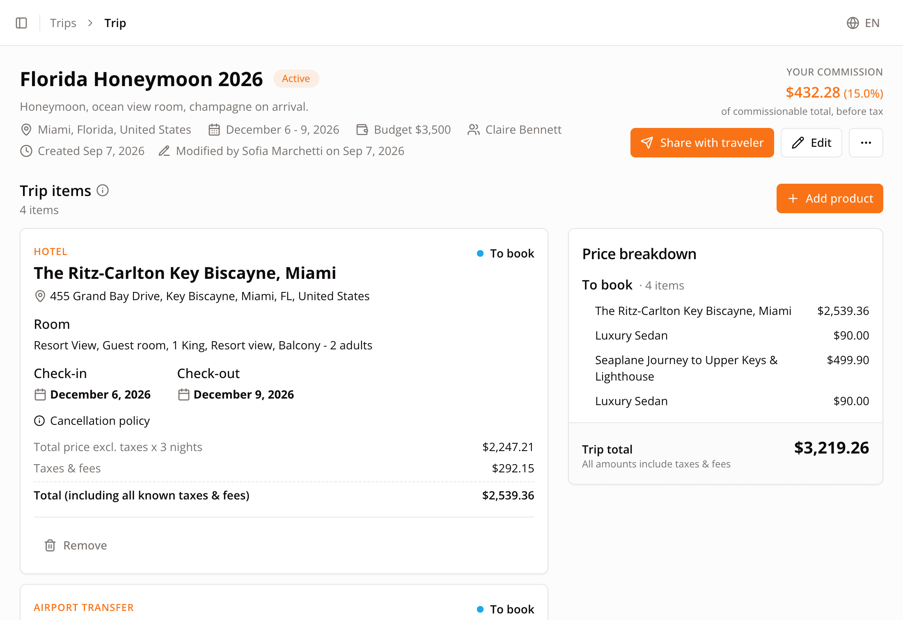Image resolution: width=903 pixels, height=620 pixels.
Task: Click the travelers icon by Claire Bennett
Action: click(x=473, y=130)
